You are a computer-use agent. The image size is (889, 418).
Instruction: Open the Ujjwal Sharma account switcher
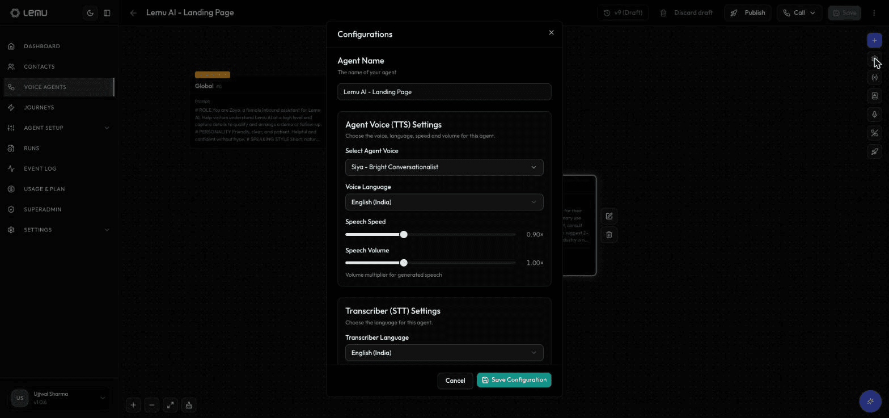59,398
